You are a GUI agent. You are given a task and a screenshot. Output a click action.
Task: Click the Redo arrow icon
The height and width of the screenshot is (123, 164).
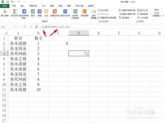click(18, 2)
